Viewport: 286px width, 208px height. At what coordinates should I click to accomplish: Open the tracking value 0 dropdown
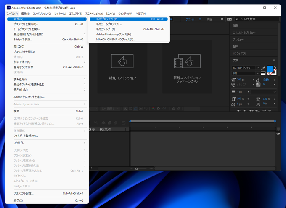(x=275, y=85)
